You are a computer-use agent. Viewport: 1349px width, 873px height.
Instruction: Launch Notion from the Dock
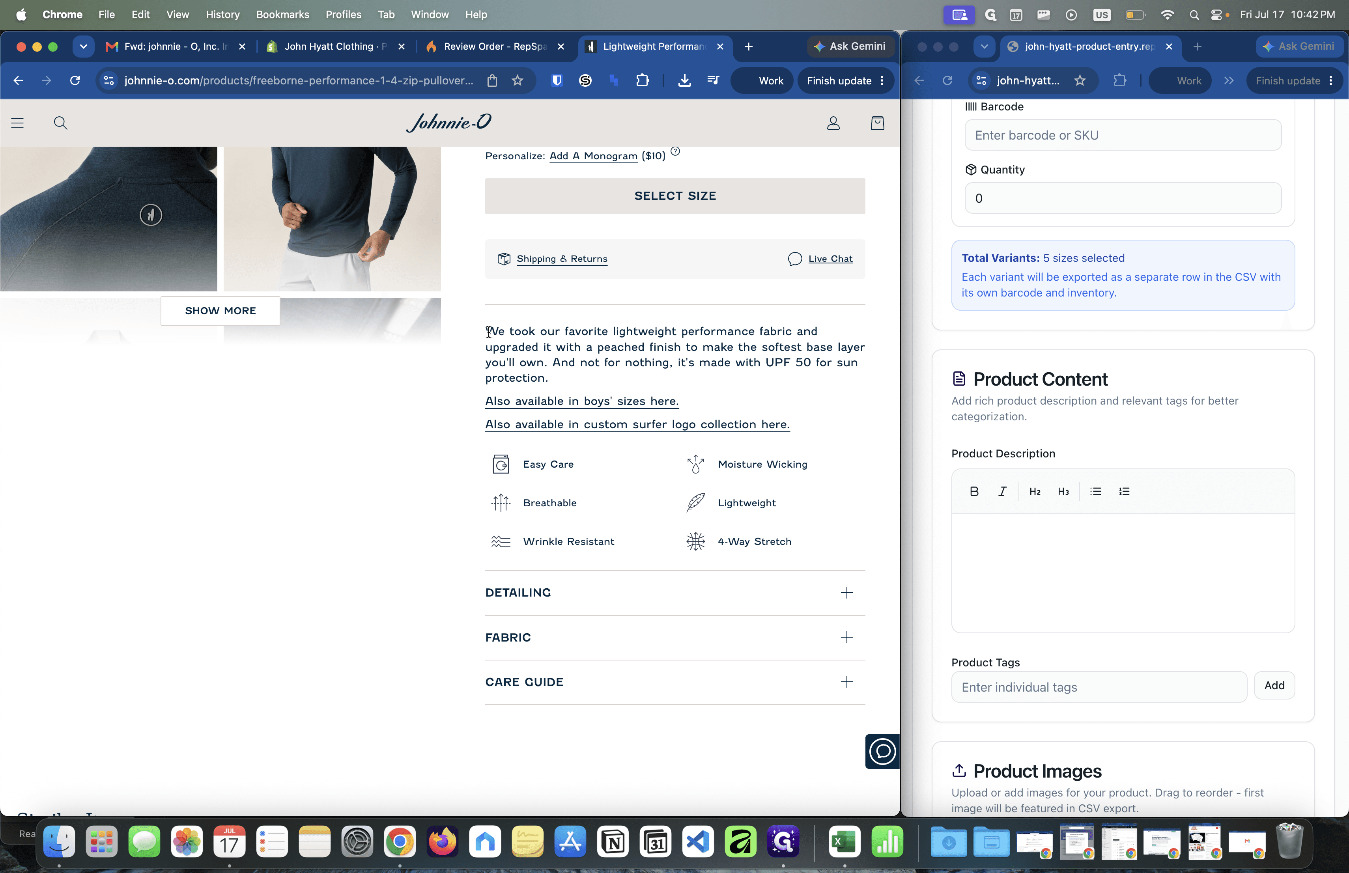point(613,842)
